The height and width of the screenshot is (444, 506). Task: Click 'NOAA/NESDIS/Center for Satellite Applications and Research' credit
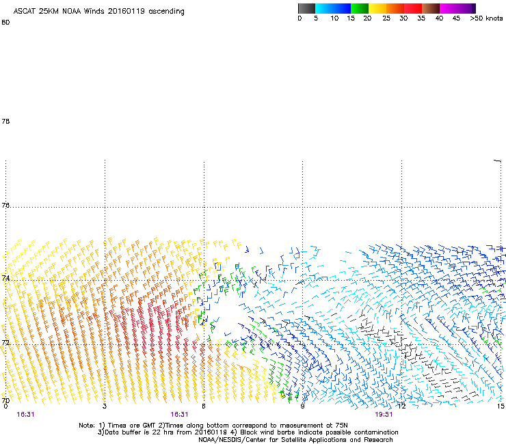(295, 440)
